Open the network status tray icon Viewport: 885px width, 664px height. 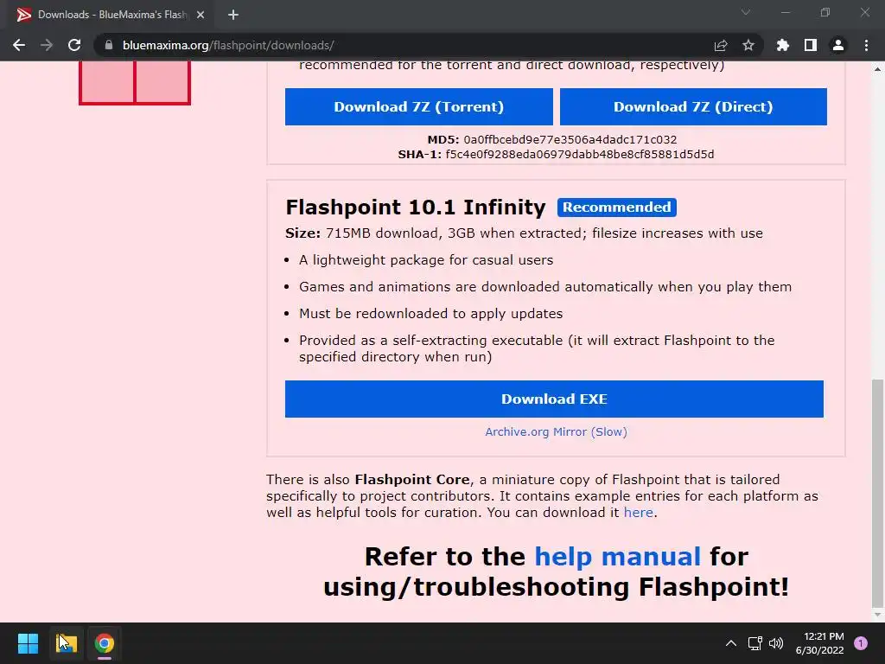tap(754, 643)
